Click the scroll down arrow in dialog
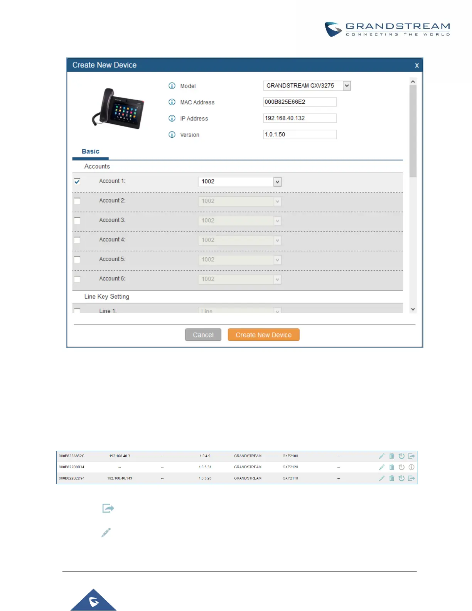 pos(413,309)
